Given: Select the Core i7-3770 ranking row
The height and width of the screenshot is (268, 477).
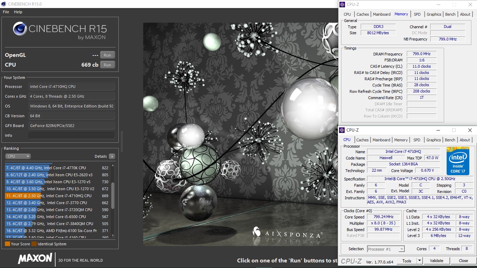Looking at the screenshot, I should pyautogui.click(x=57, y=203).
